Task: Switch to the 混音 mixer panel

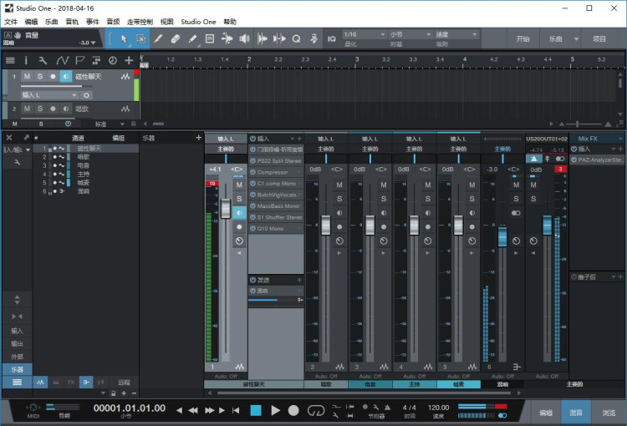Action: coord(576,413)
